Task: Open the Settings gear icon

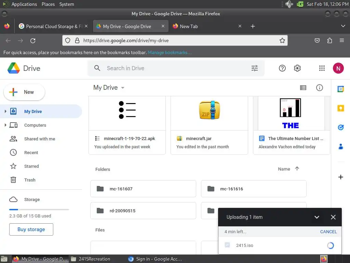Action: click(297, 68)
